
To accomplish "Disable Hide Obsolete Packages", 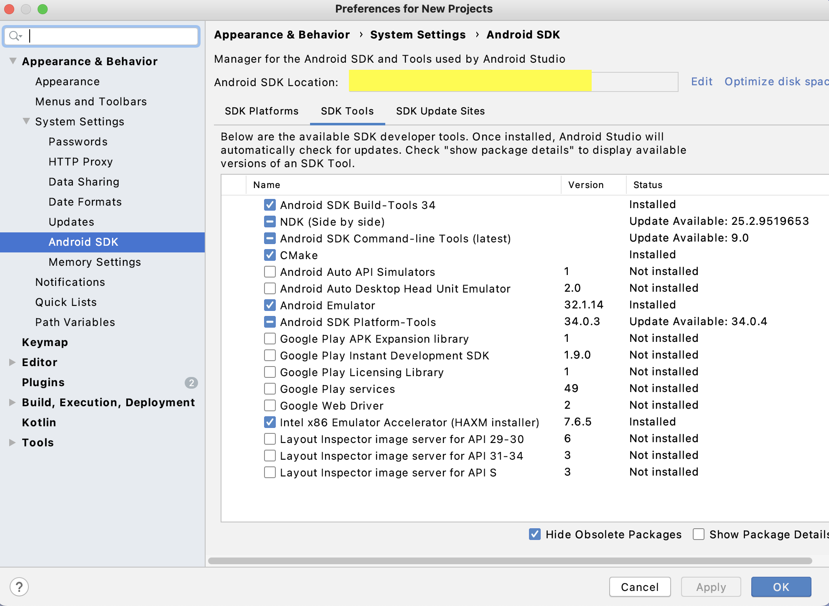I will coord(534,534).
